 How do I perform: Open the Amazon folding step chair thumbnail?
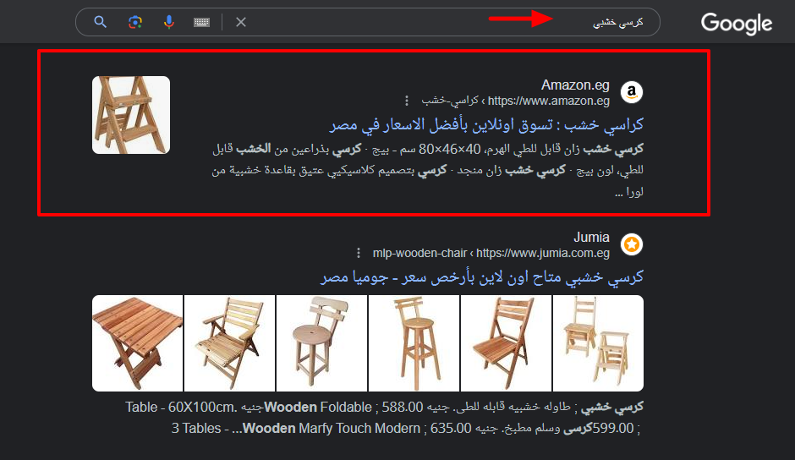pos(131,115)
